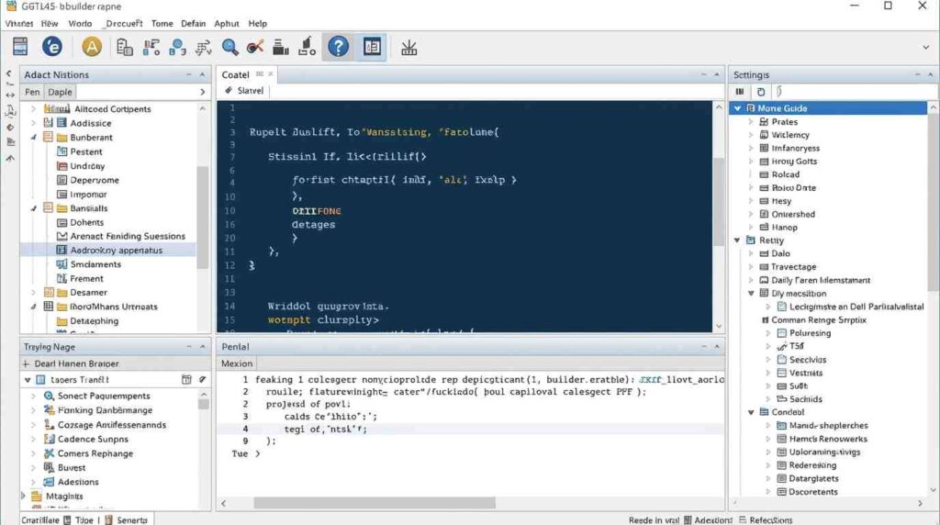The width and height of the screenshot is (940, 525).
Task: Click the Trayling Nage list scrollbar thumb
Action: tap(204, 404)
